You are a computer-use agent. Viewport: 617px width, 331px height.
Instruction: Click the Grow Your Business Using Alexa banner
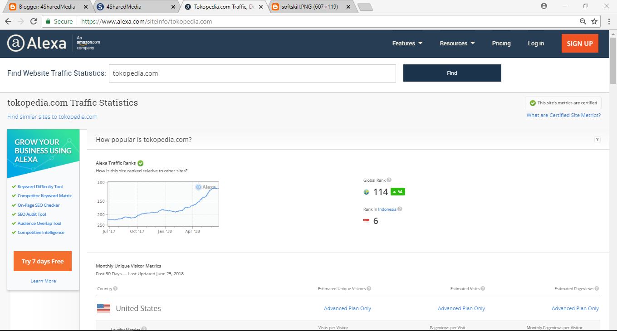(43, 153)
